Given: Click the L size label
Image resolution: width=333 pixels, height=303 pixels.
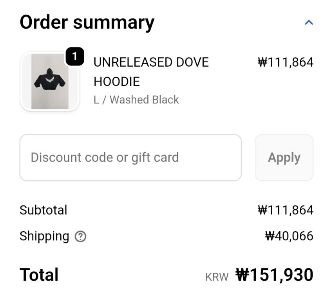Looking at the screenshot, I should click(96, 100).
